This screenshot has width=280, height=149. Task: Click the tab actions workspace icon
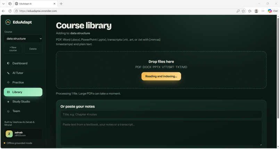point(10,3)
